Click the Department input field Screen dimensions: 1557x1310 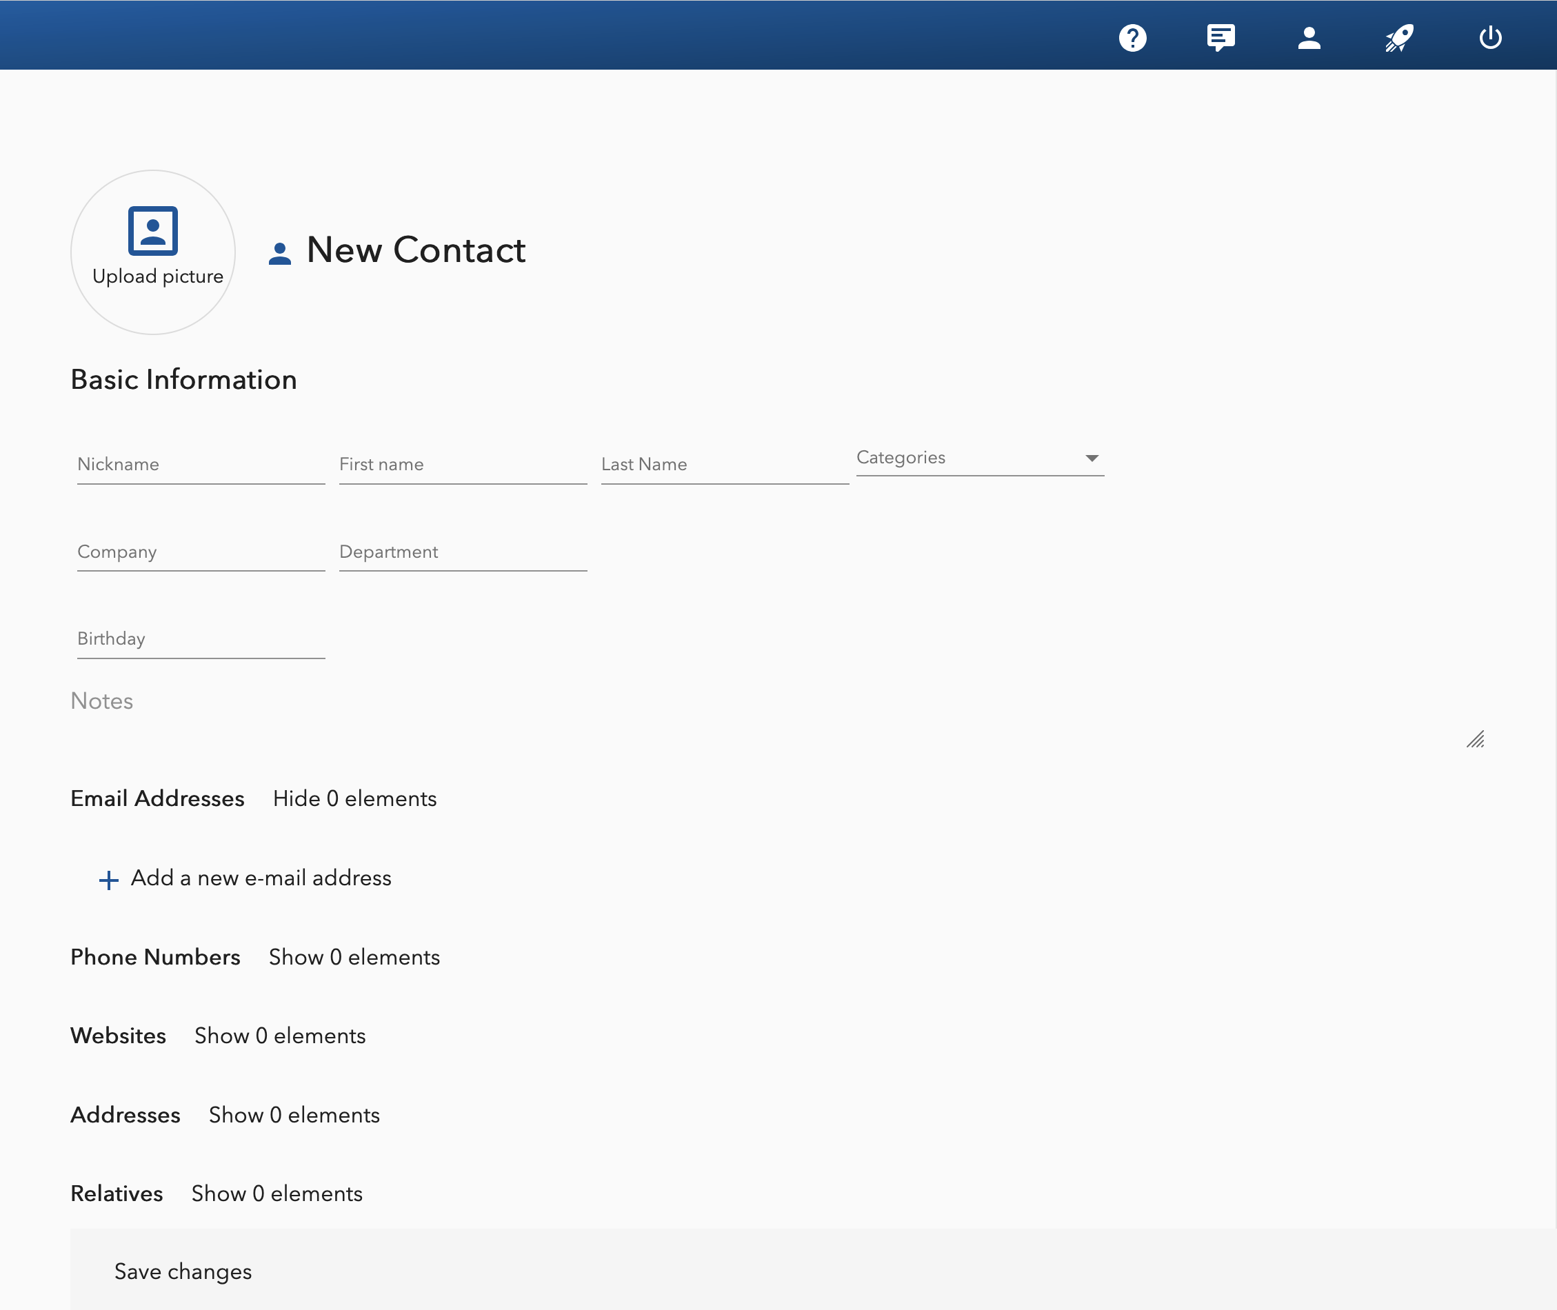click(x=463, y=552)
